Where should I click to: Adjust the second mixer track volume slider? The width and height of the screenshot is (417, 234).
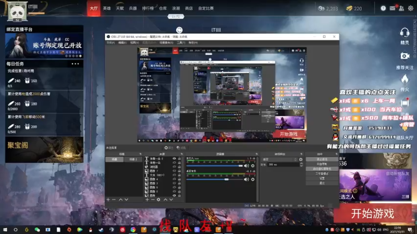[214, 179]
